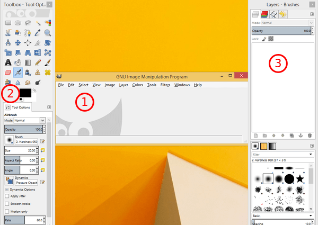Open the Windows menu
Image resolution: width=318 pixels, height=225 pixels.
pyautogui.click(x=182, y=85)
